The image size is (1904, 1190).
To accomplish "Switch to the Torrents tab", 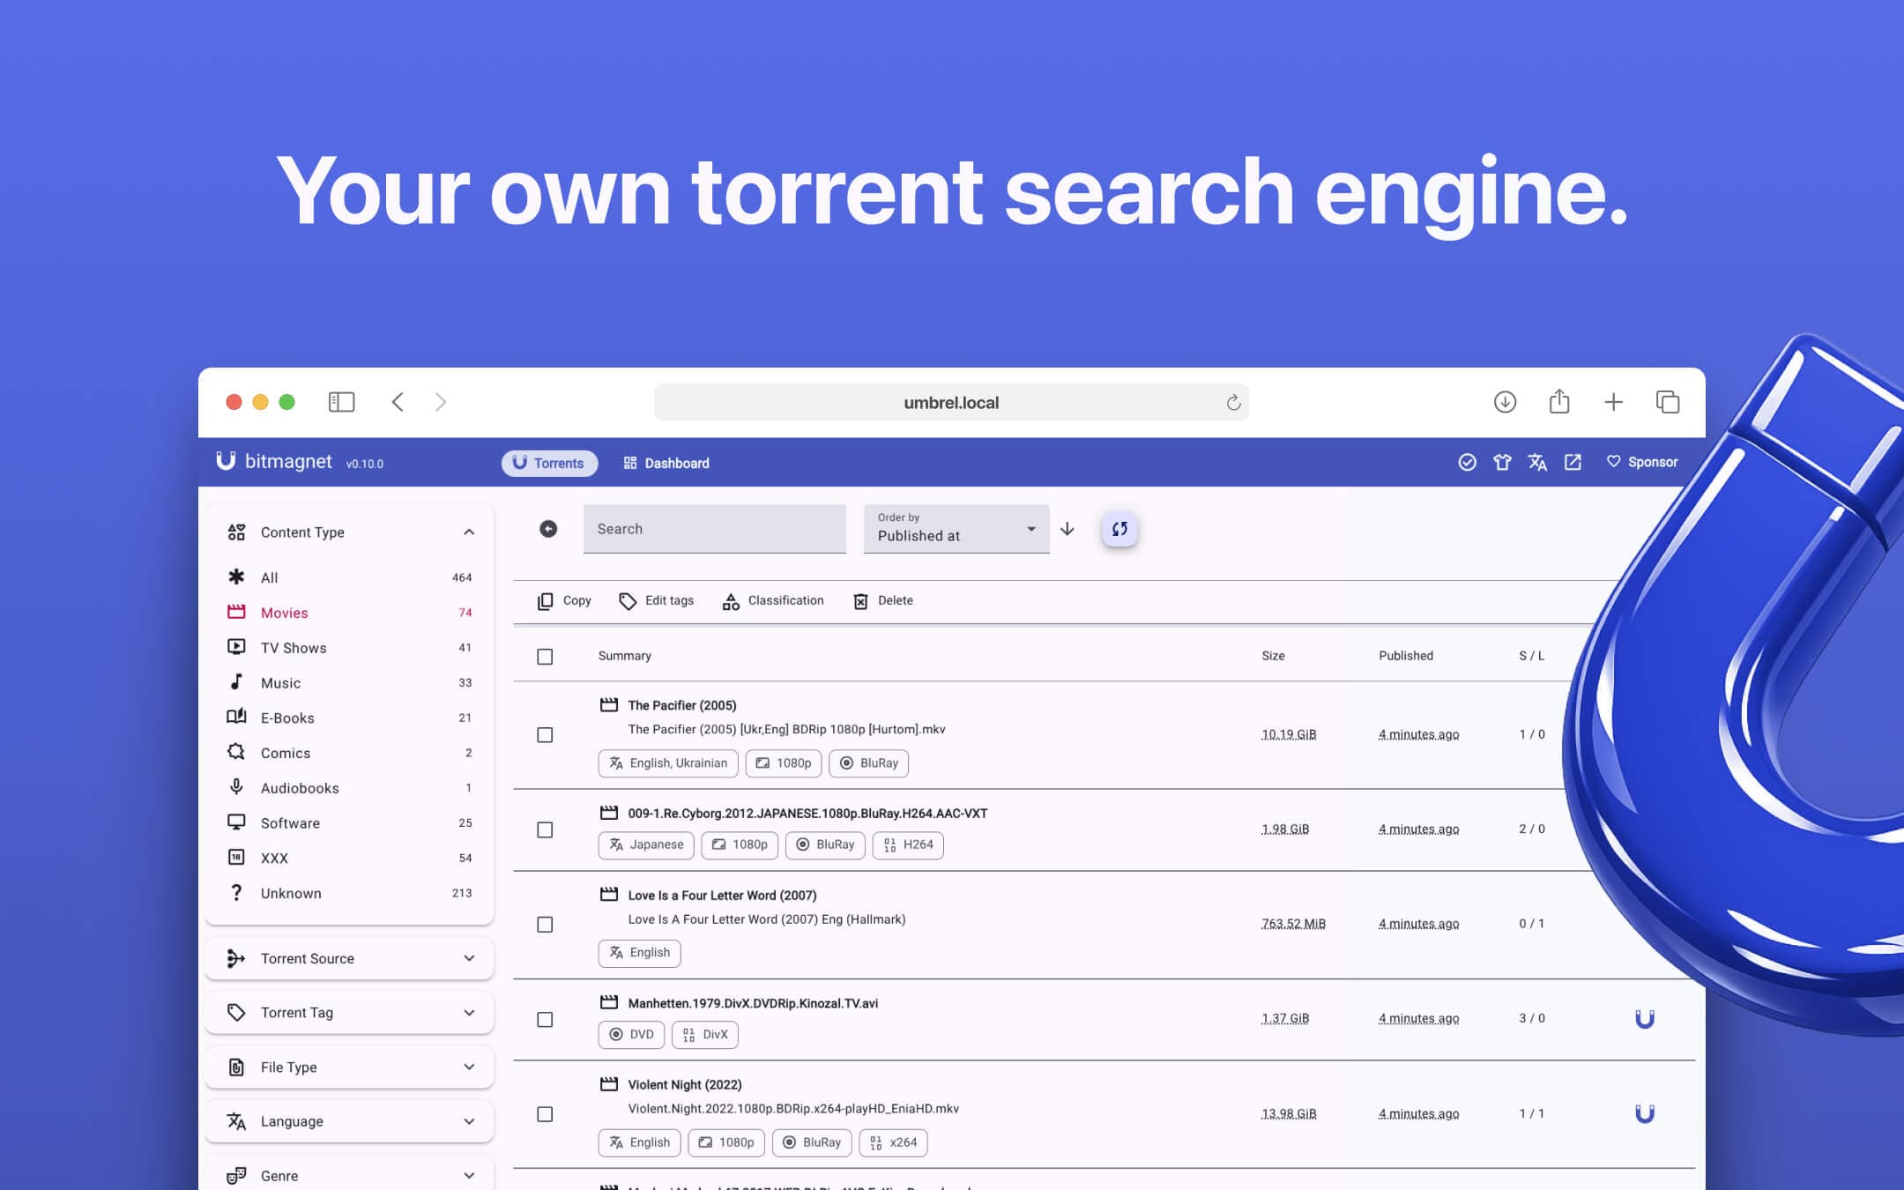I will click(549, 463).
